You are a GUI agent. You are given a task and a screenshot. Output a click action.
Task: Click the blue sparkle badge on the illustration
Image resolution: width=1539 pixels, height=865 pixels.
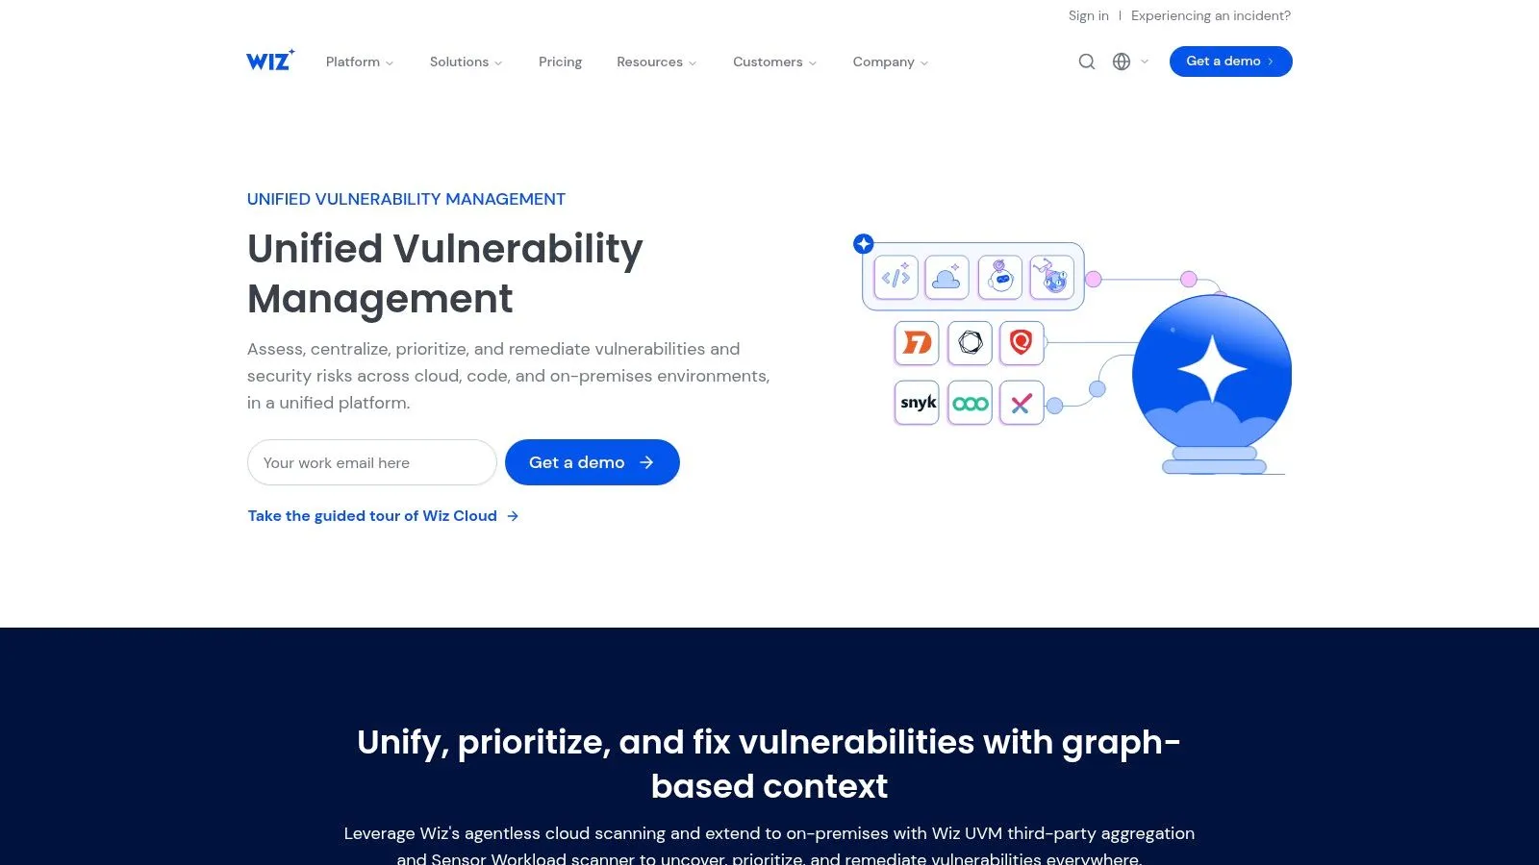click(x=864, y=244)
